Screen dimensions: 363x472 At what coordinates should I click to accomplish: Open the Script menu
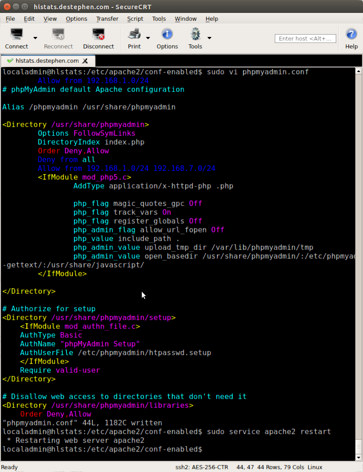pos(135,18)
